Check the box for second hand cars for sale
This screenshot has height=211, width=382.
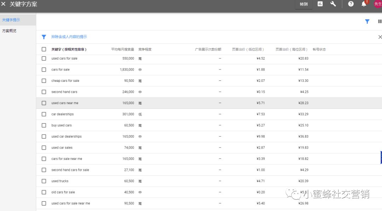(x=44, y=170)
